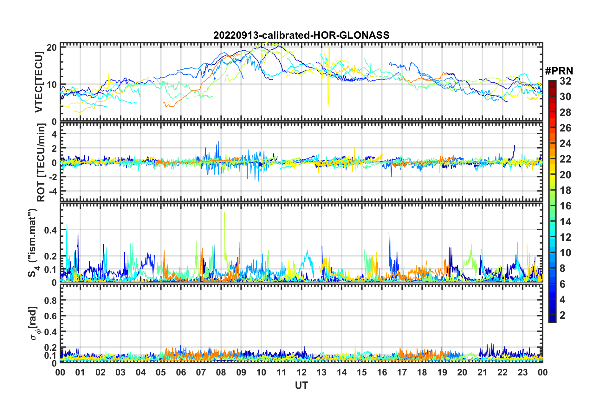The width and height of the screenshot is (603, 403).
Task: Click x-axis hour tick label "04"
Action: coord(141,372)
